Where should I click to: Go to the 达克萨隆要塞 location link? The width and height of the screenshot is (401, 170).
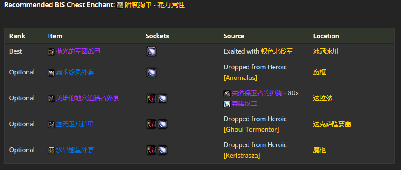click(x=332, y=124)
